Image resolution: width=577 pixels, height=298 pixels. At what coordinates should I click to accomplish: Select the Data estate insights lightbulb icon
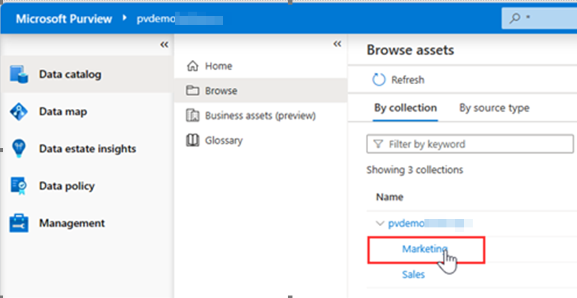click(x=19, y=149)
